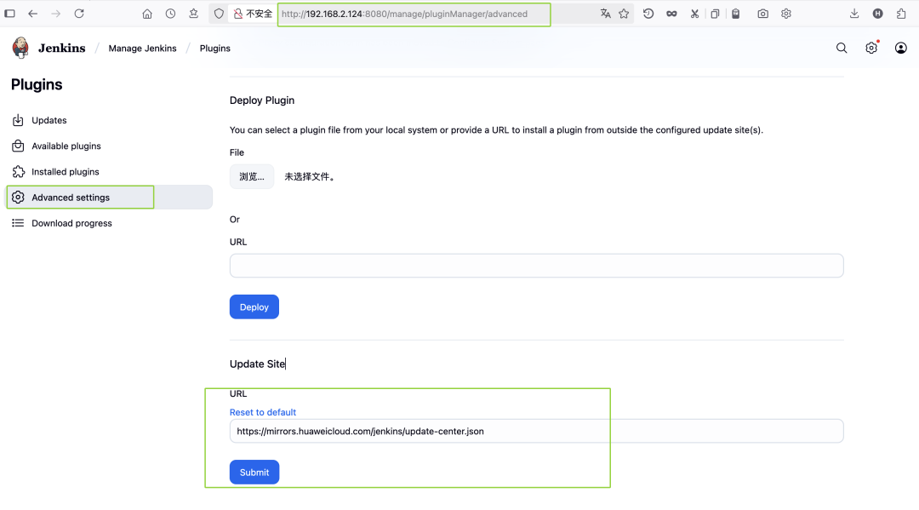The height and width of the screenshot is (510, 919).
Task: Click the Deploy button
Action: pyautogui.click(x=254, y=307)
